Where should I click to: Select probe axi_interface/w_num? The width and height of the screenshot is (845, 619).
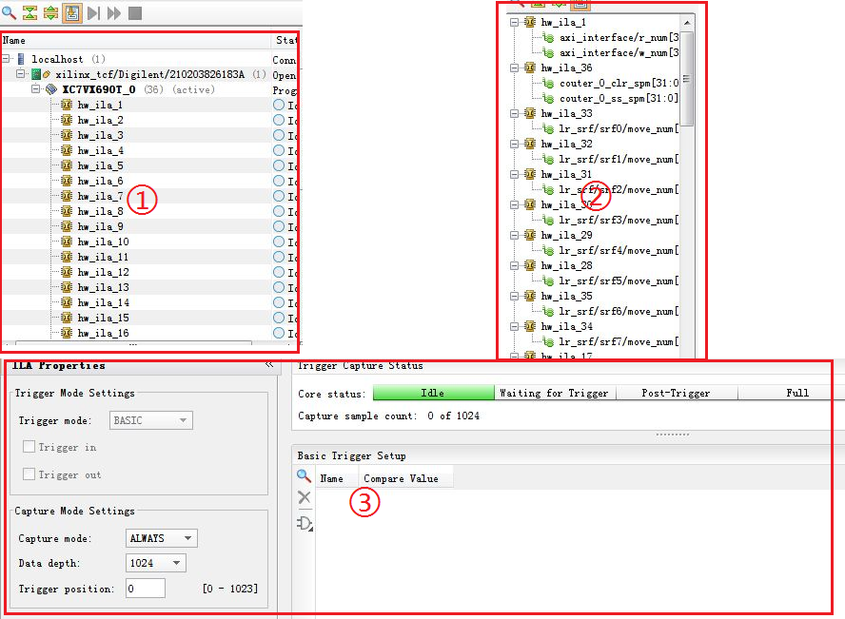pyautogui.click(x=619, y=52)
